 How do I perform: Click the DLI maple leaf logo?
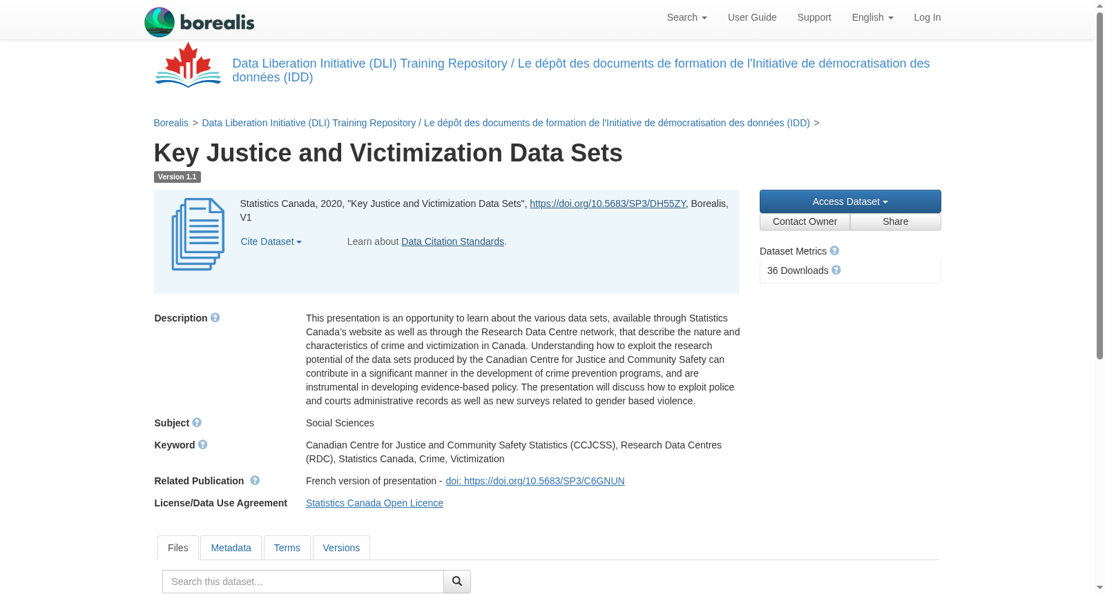188,65
